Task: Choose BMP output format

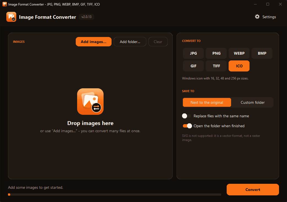Action: point(262,53)
